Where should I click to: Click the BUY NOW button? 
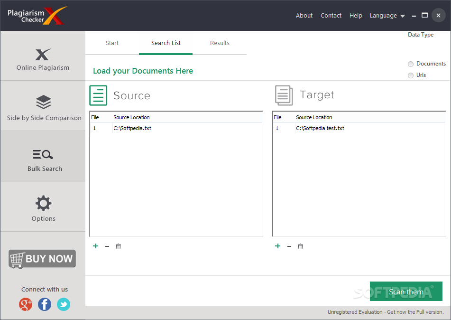(42, 259)
